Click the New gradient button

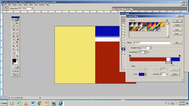[177, 43]
